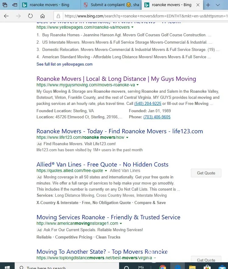
Task: Switch to first roanoke movers Bing tab
Action: [x=50, y=5]
